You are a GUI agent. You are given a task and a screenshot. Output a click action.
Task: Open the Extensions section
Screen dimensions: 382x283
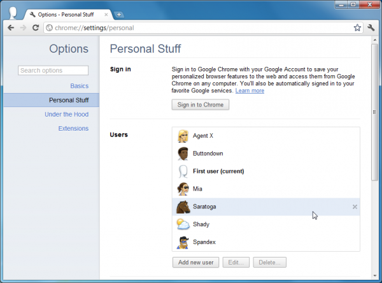73,128
